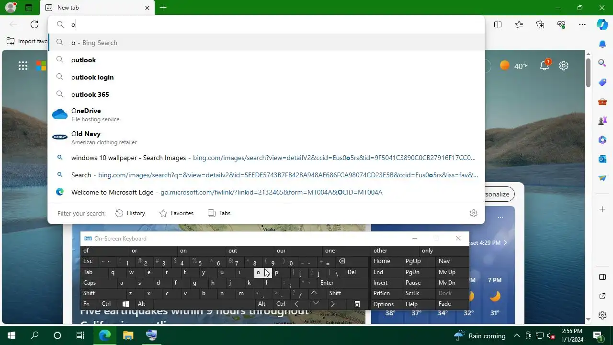Image resolution: width=613 pixels, height=345 pixels.
Task: Toggle left Shift key on On-Screen Keyboard
Action: tap(102, 293)
